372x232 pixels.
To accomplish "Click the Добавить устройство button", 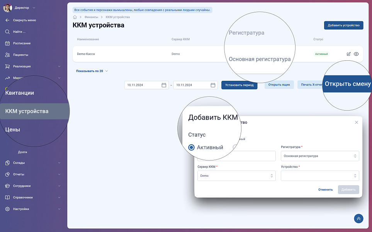I will (343, 26).
